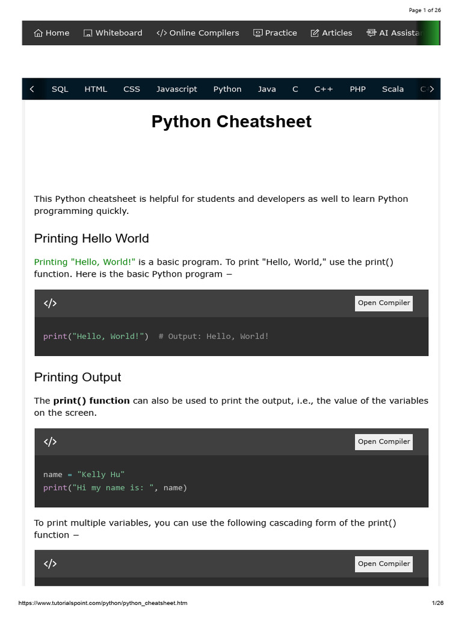Click code icon above Hello World snippet
The image size is (462, 617).
tap(51, 304)
